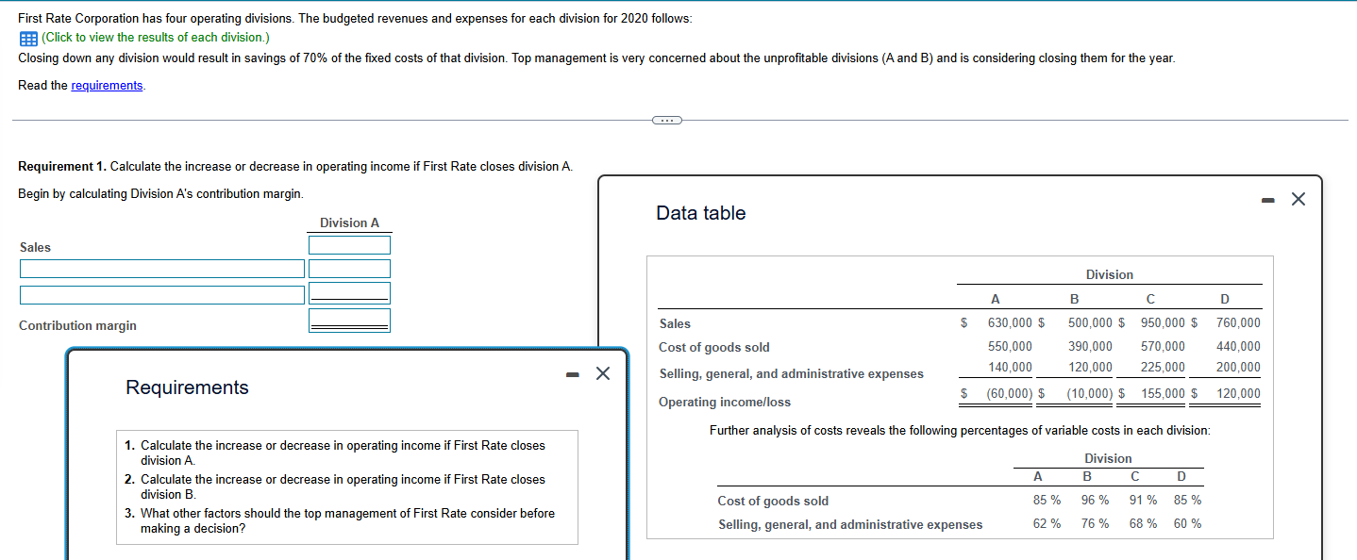Click Division A's Contribution margin total field
Image resolution: width=1357 pixels, height=560 pixels.
pos(349,320)
